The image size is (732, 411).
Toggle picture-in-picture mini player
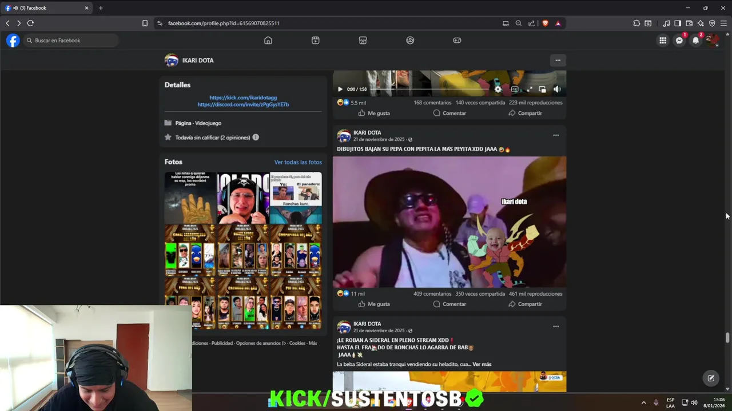(x=542, y=89)
